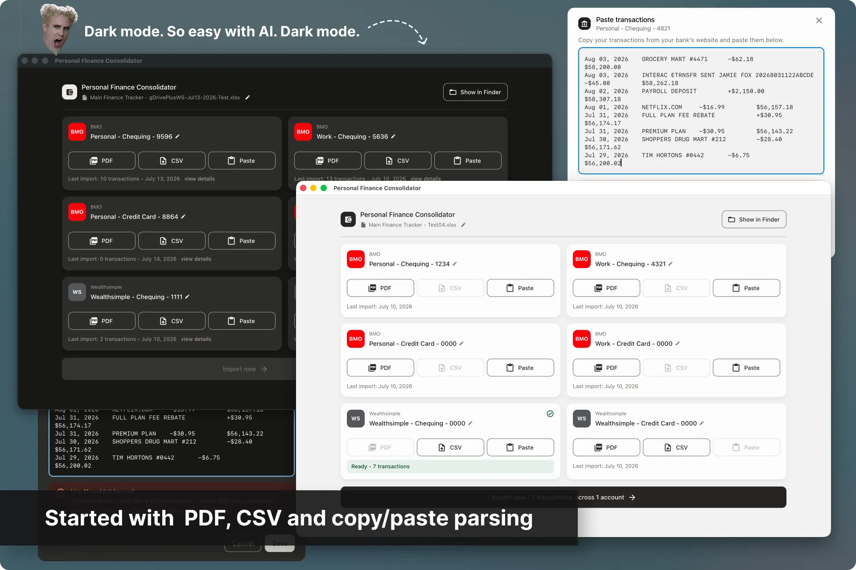Click Paste for Work - Credit Card - 0000
The height and width of the screenshot is (570, 856).
[x=746, y=368]
